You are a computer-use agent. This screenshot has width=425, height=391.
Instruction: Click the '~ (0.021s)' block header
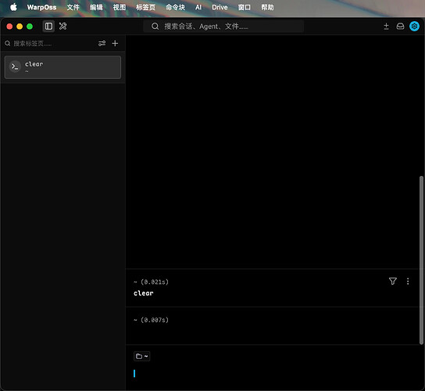pos(151,282)
